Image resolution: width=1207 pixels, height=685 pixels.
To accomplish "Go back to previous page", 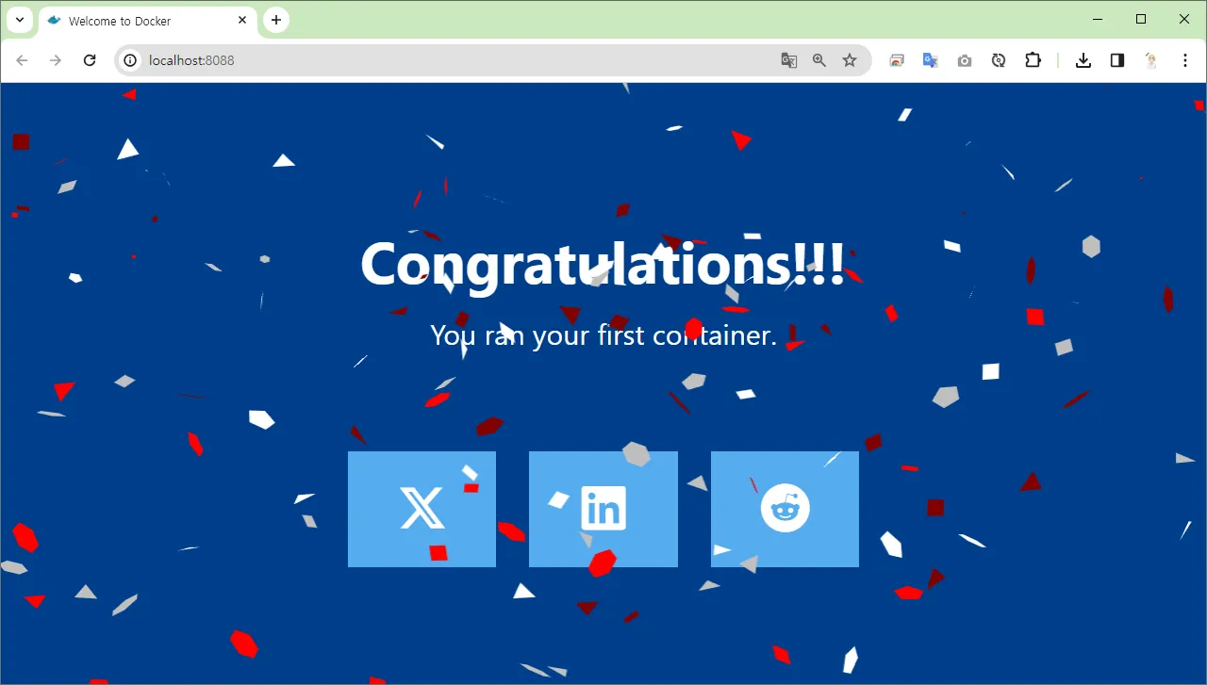I will [23, 60].
